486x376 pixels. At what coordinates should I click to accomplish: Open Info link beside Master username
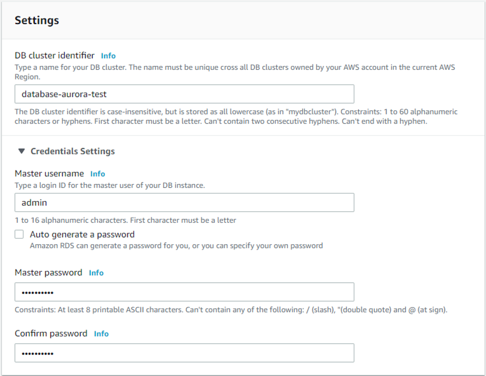(98, 174)
